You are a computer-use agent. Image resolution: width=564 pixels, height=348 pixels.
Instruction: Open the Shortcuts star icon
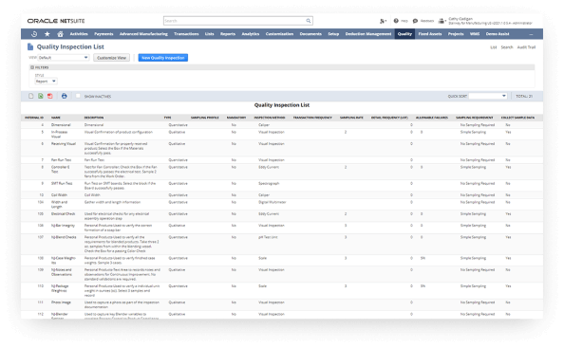point(47,34)
